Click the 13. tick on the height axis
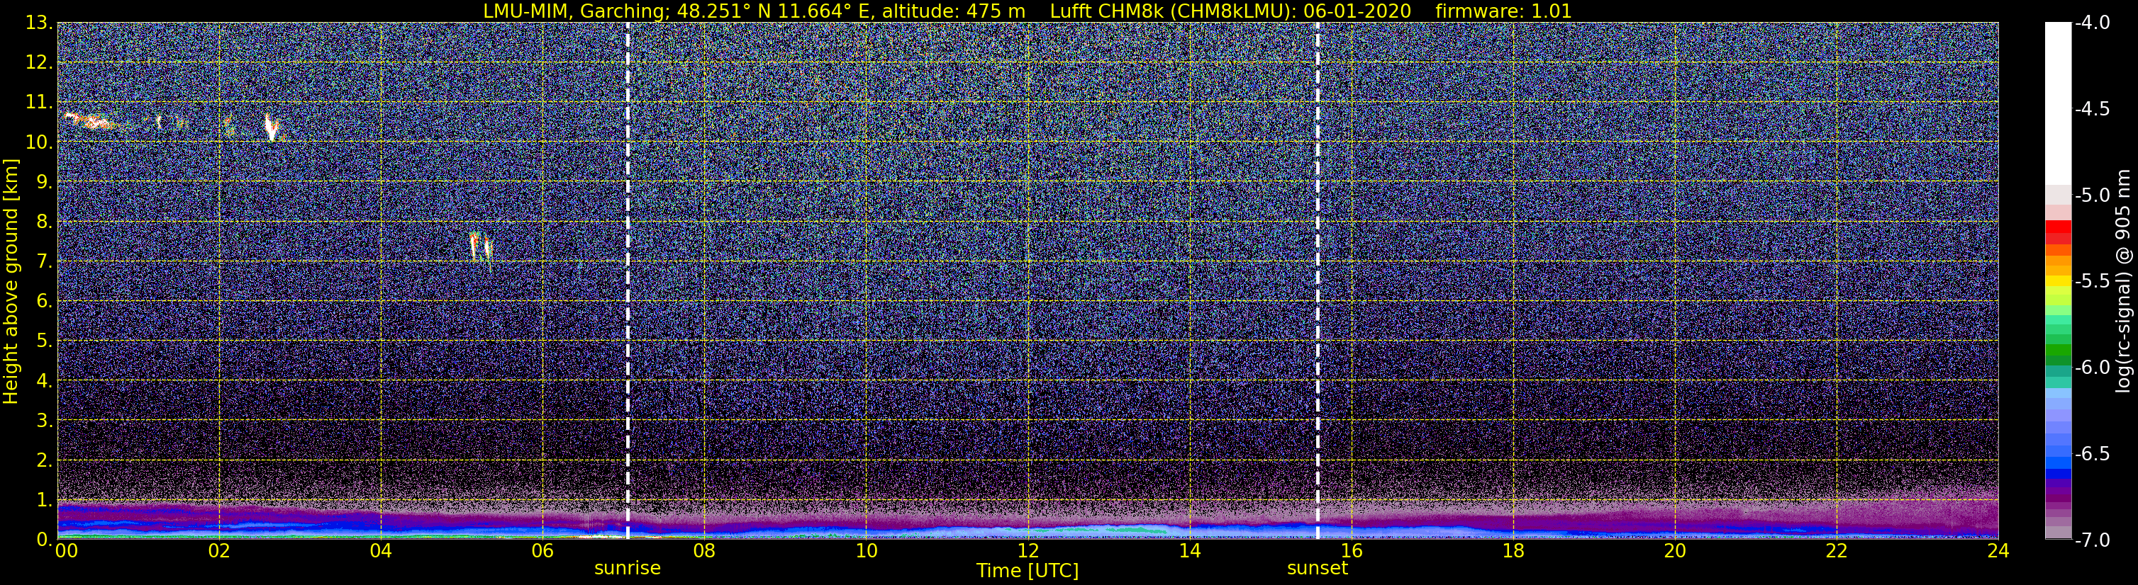Screen dimensions: 2138x585 pos(39,23)
